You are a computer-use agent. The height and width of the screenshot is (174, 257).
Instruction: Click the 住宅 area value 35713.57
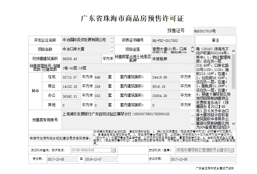pos(72,77)
